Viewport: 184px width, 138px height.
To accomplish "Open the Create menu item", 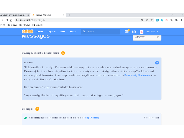I will pos(40,31).
